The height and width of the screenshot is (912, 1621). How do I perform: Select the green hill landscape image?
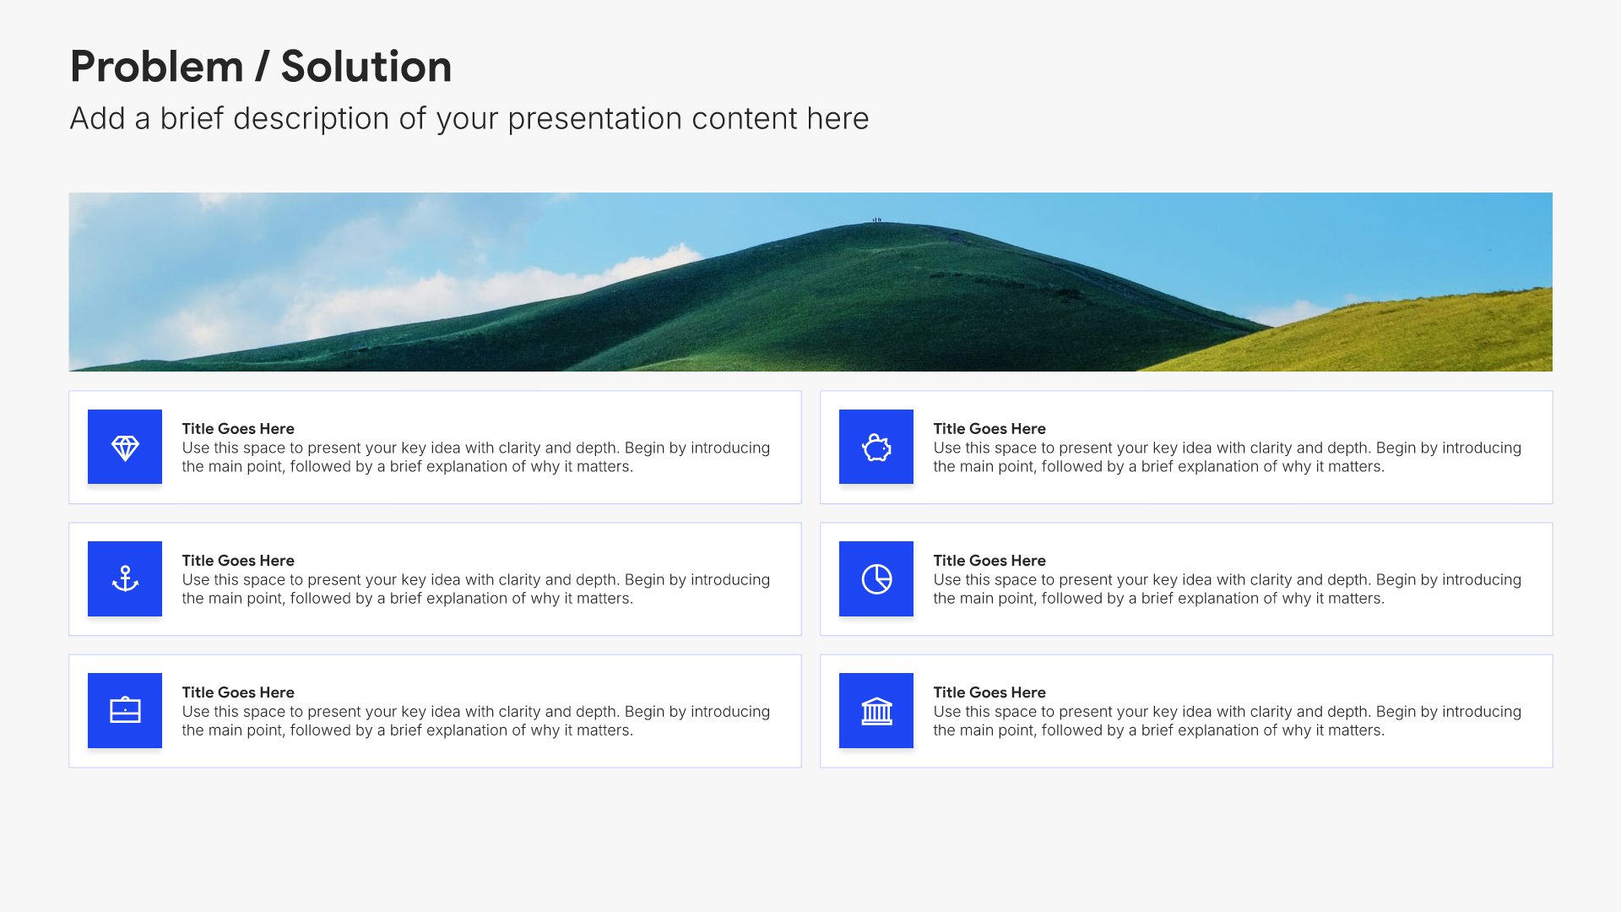click(x=810, y=282)
